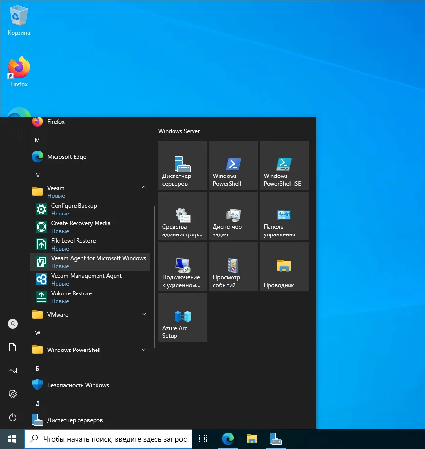Open Безопасность Windows from app list

pos(90,385)
